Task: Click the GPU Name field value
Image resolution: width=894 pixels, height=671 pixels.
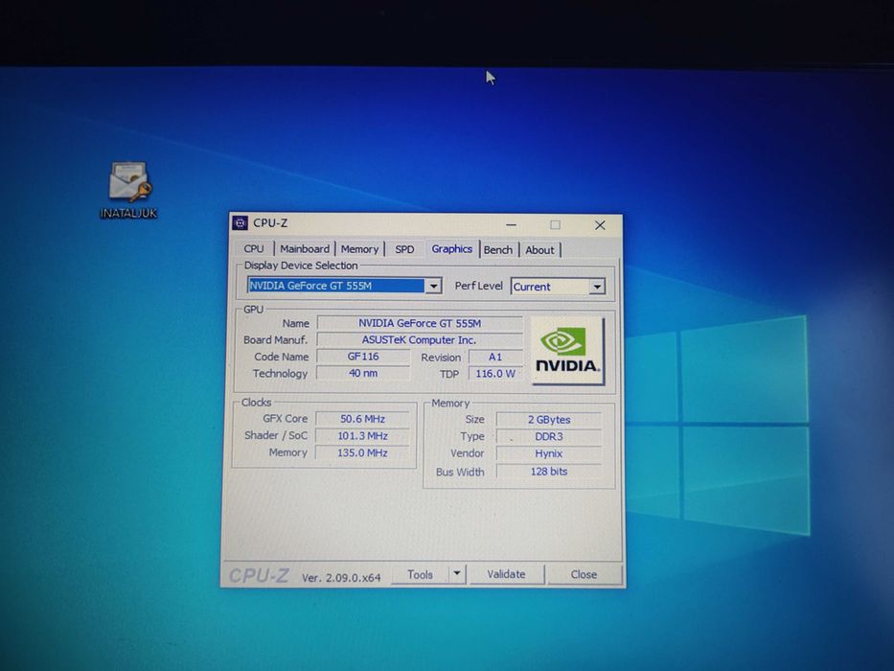Action: tap(420, 324)
